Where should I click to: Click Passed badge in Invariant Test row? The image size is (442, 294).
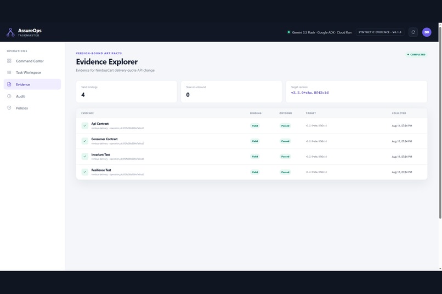[285, 157]
